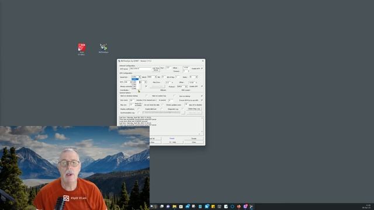
Task: Collapse the open Serial Port dropdown arrow
Action: 140,77
